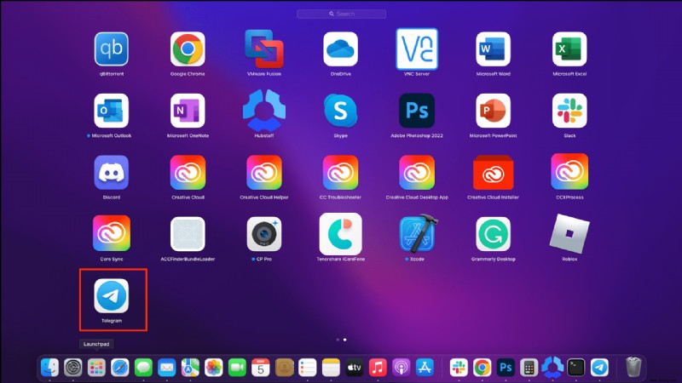Viewport: 682px width, 383px height.
Task: Open Microsoft OneNote
Action: pyautogui.click(x=188, y=111)
